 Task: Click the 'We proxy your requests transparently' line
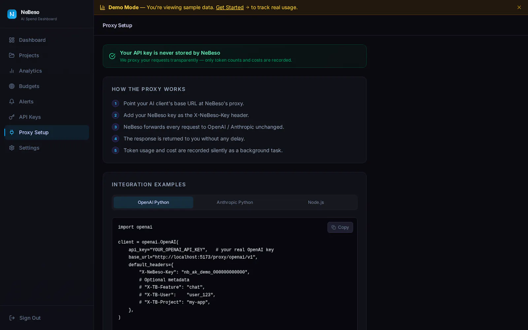206,60
